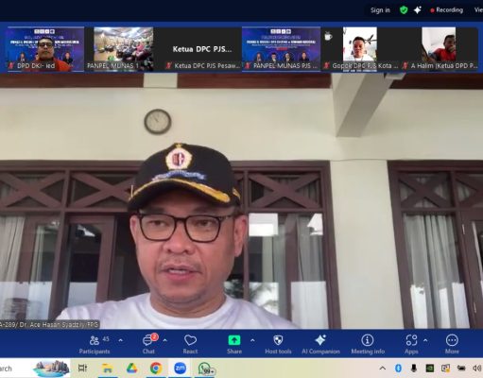This screenshot has height=378, width=483.
Task: Open Google Chrome from the taskbar
Action: coord(156,368)
